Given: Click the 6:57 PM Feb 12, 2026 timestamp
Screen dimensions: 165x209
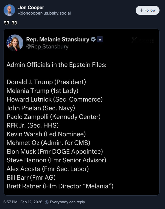Looking at the screenshot, I should 23,202.
